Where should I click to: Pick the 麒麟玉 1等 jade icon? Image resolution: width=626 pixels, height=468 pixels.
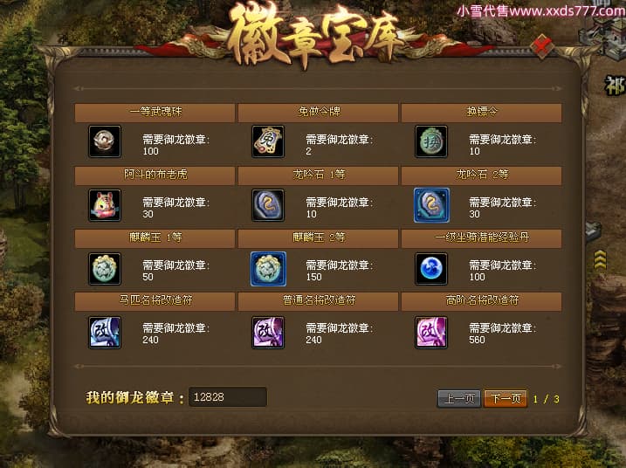105,269
